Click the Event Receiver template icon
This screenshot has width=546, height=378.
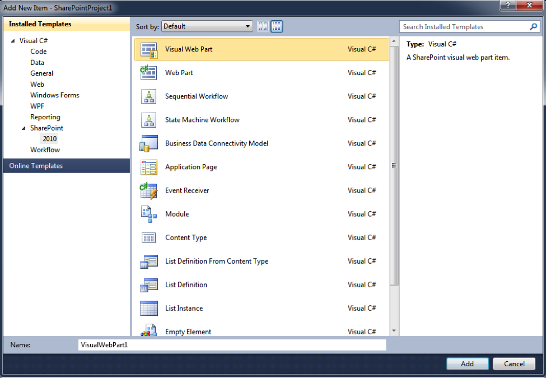(149, 191)
